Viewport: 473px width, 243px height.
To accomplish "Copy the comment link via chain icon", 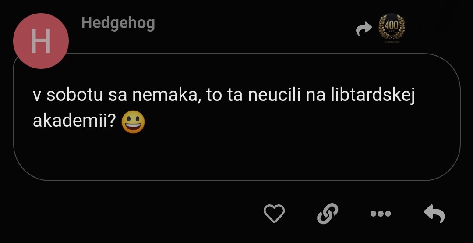I will (328, 213).
